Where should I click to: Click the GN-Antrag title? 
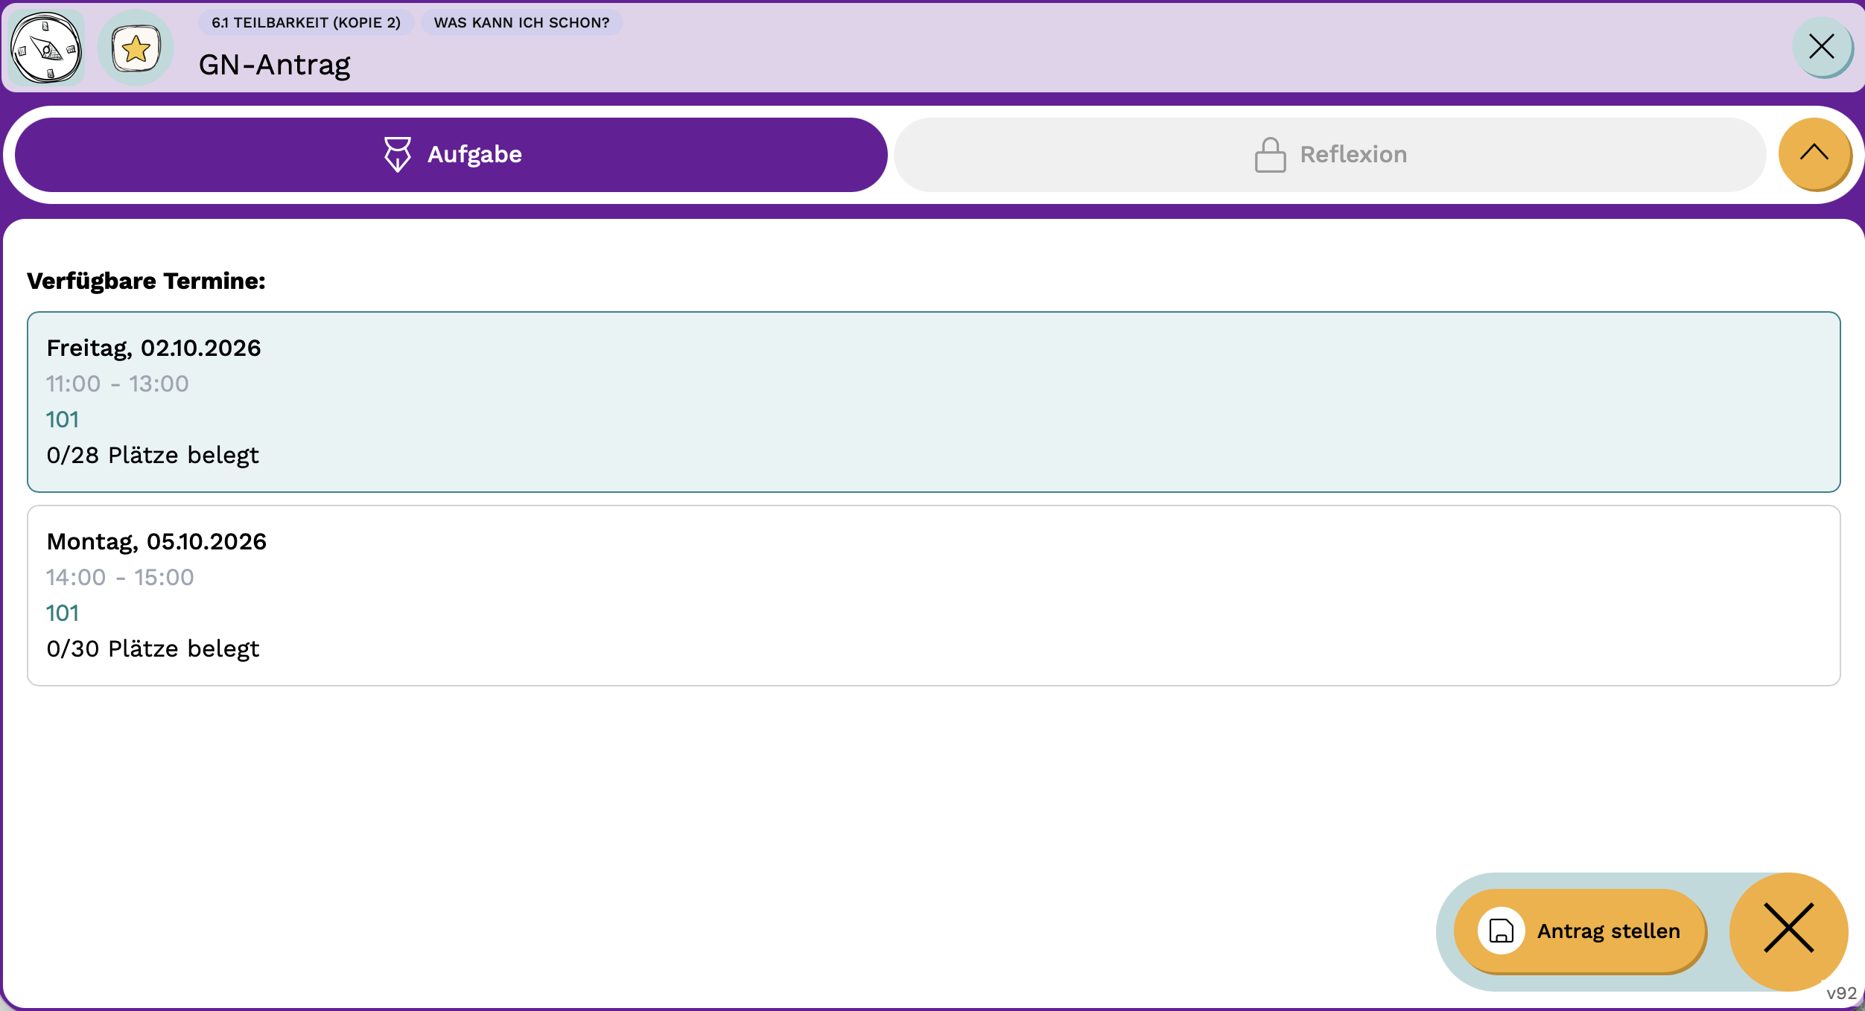click(274, 65)
